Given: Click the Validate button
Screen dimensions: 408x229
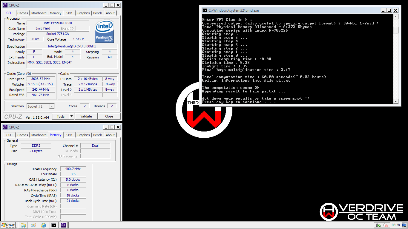Looking at the screenshot, I should [86, 116].
